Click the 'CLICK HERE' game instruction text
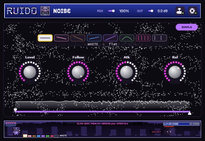The image size is (205, 141). pos(102,123)
